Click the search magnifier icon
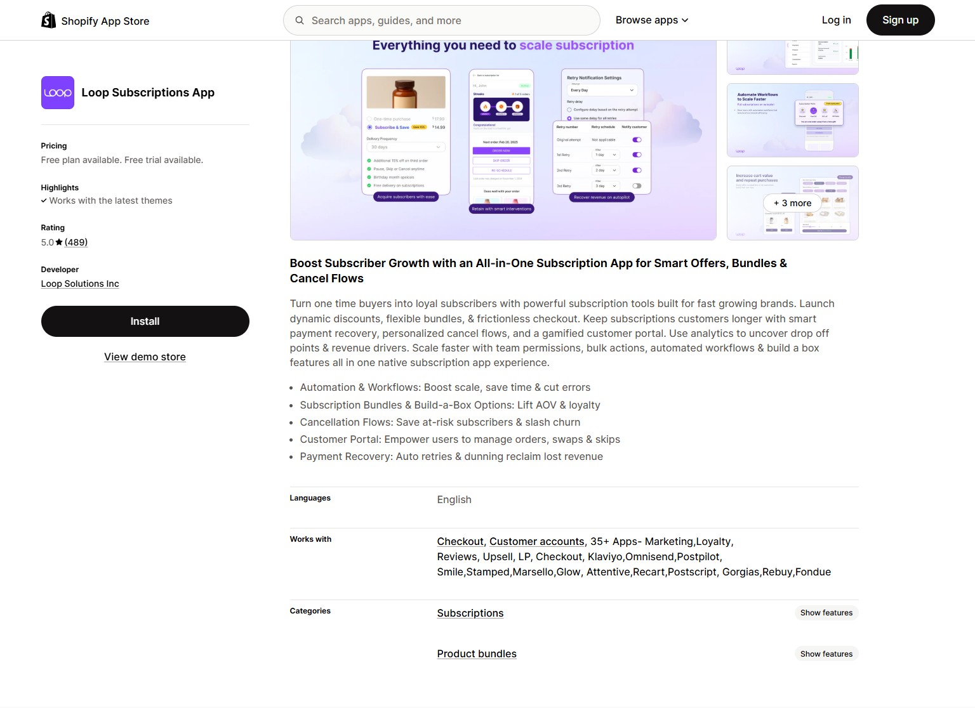 (300, 20)
